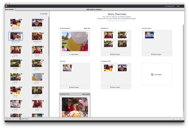Remove the clip from Until Next Time chapter
This screenshot has height=129, width=189.
click(x=88, y=98)
